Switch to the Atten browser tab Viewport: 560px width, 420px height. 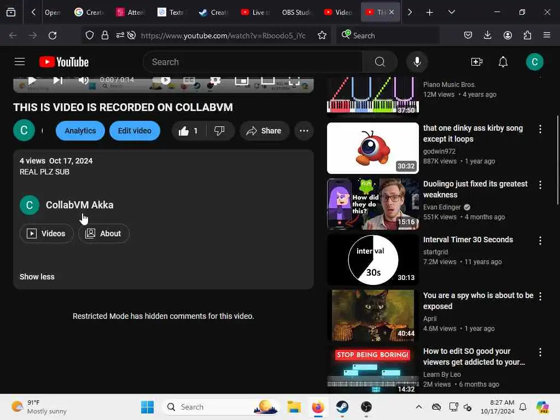(130, 12)
